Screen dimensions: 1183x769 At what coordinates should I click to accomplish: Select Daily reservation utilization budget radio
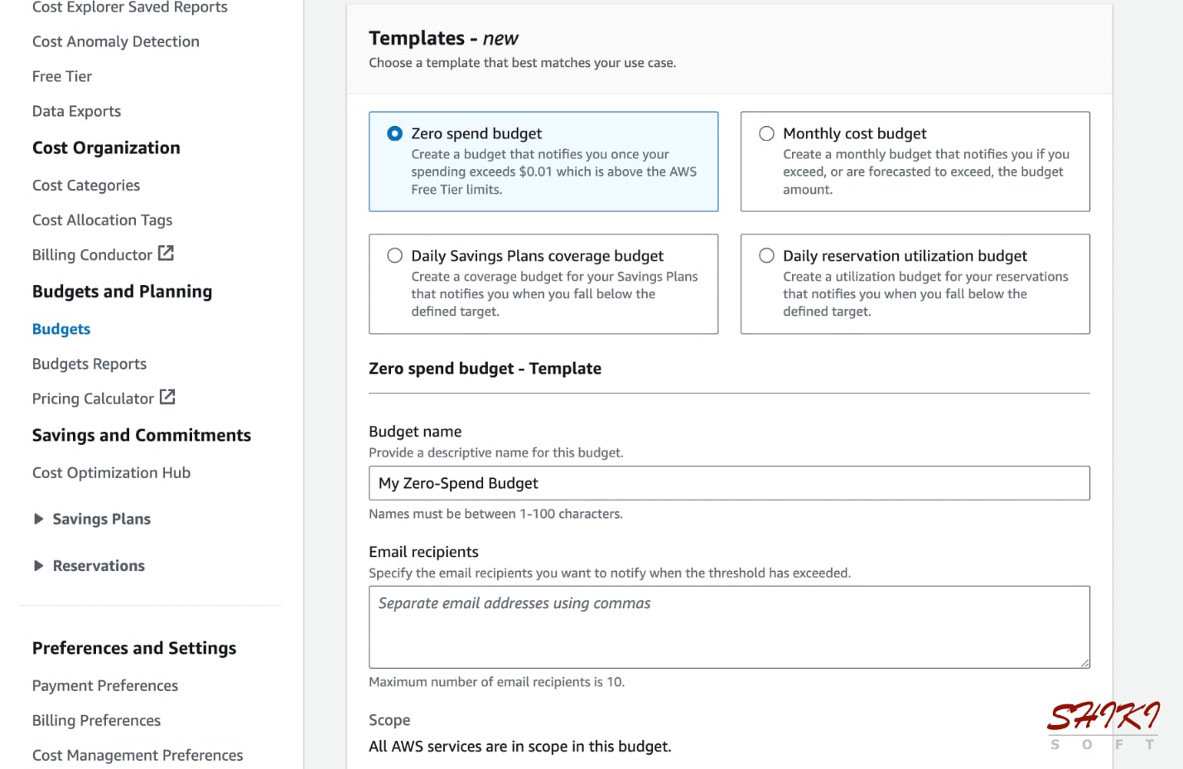click(767, 256)
